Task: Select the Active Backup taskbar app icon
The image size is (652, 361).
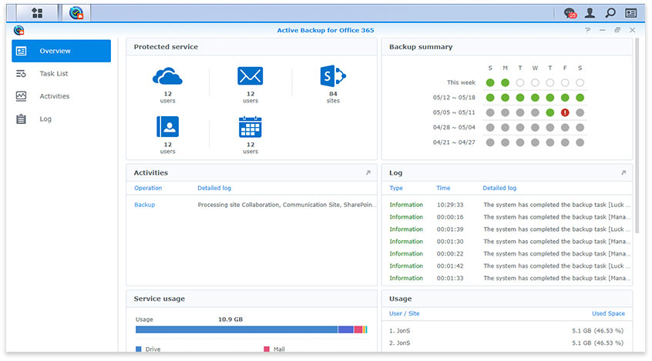Action: click(76, 13)
